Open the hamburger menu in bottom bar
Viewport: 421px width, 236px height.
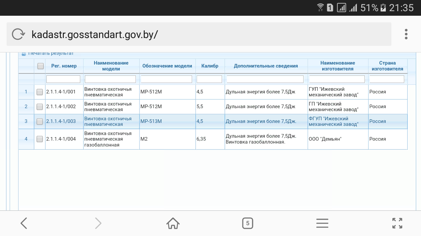pos(322,223)
